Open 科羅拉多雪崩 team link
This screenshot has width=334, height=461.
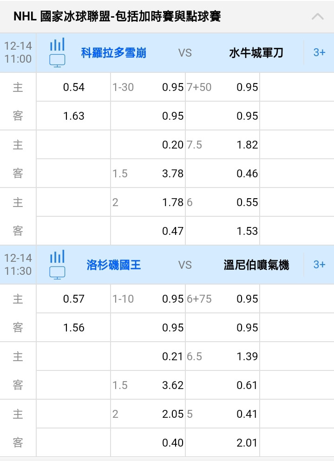(x=114, y=53)
